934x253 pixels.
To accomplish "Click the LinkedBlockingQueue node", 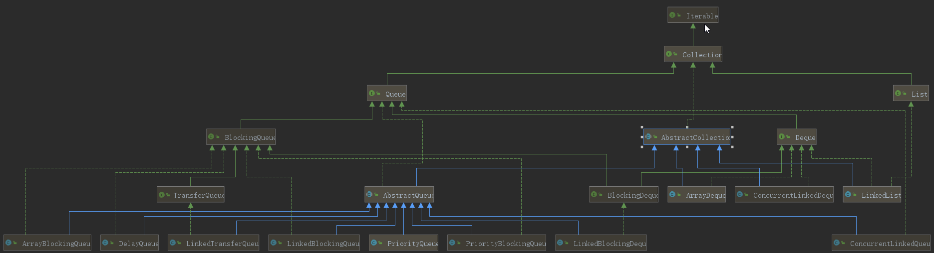I will click(314, 243).
